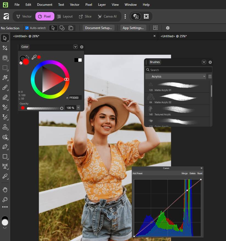This screenshot has width=226, height=241.
Task: Open the four-square grid studio icon
Action: pyautogui.click(x=146, y=16)
